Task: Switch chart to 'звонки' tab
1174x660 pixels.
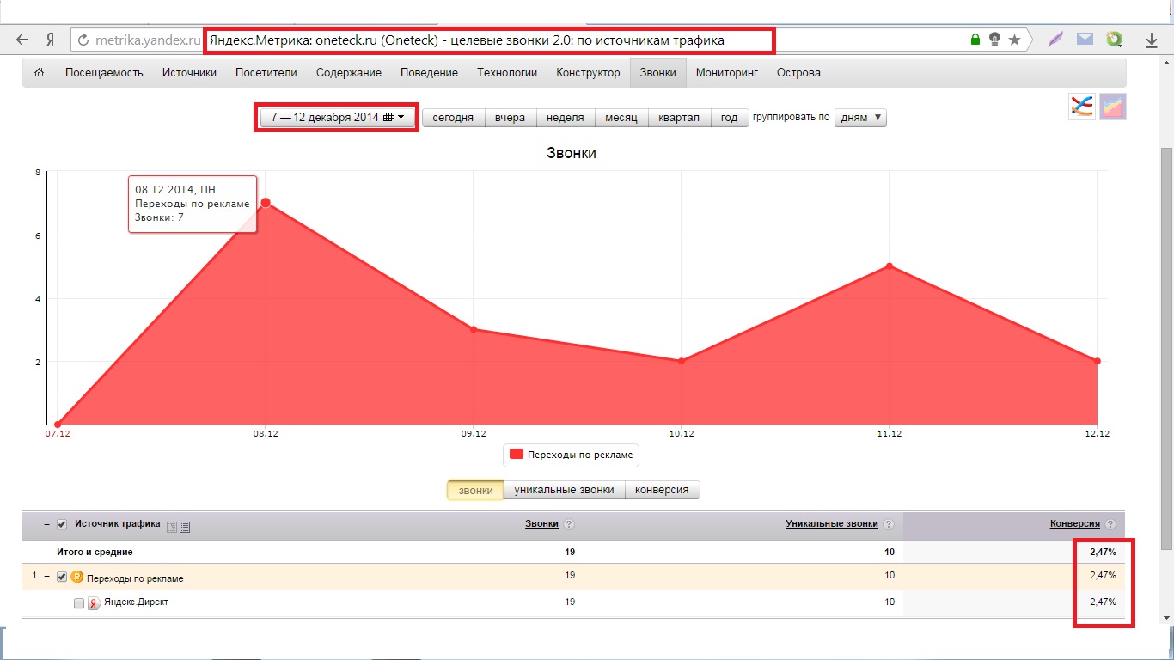Action: coord(475,490)
